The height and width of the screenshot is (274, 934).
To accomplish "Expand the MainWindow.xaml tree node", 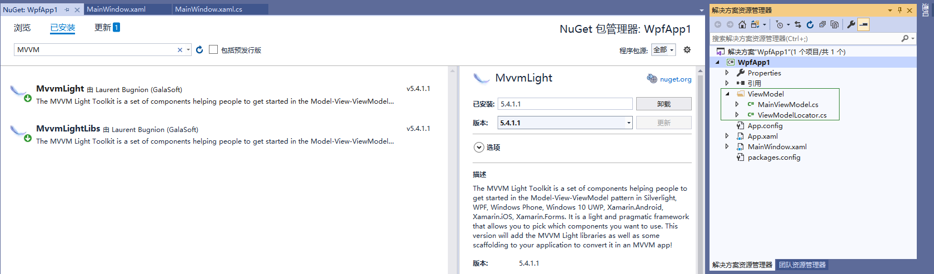I will pyautogui.click(x=727, y=146).
